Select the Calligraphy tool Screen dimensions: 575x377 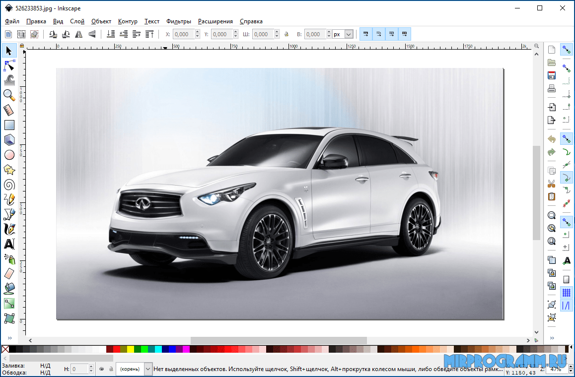(x=9, y=229)
